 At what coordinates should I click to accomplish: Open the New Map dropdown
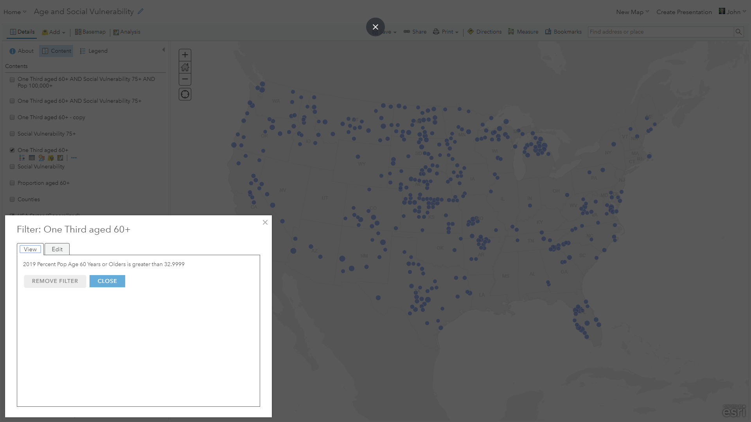[x=632, y=12]
